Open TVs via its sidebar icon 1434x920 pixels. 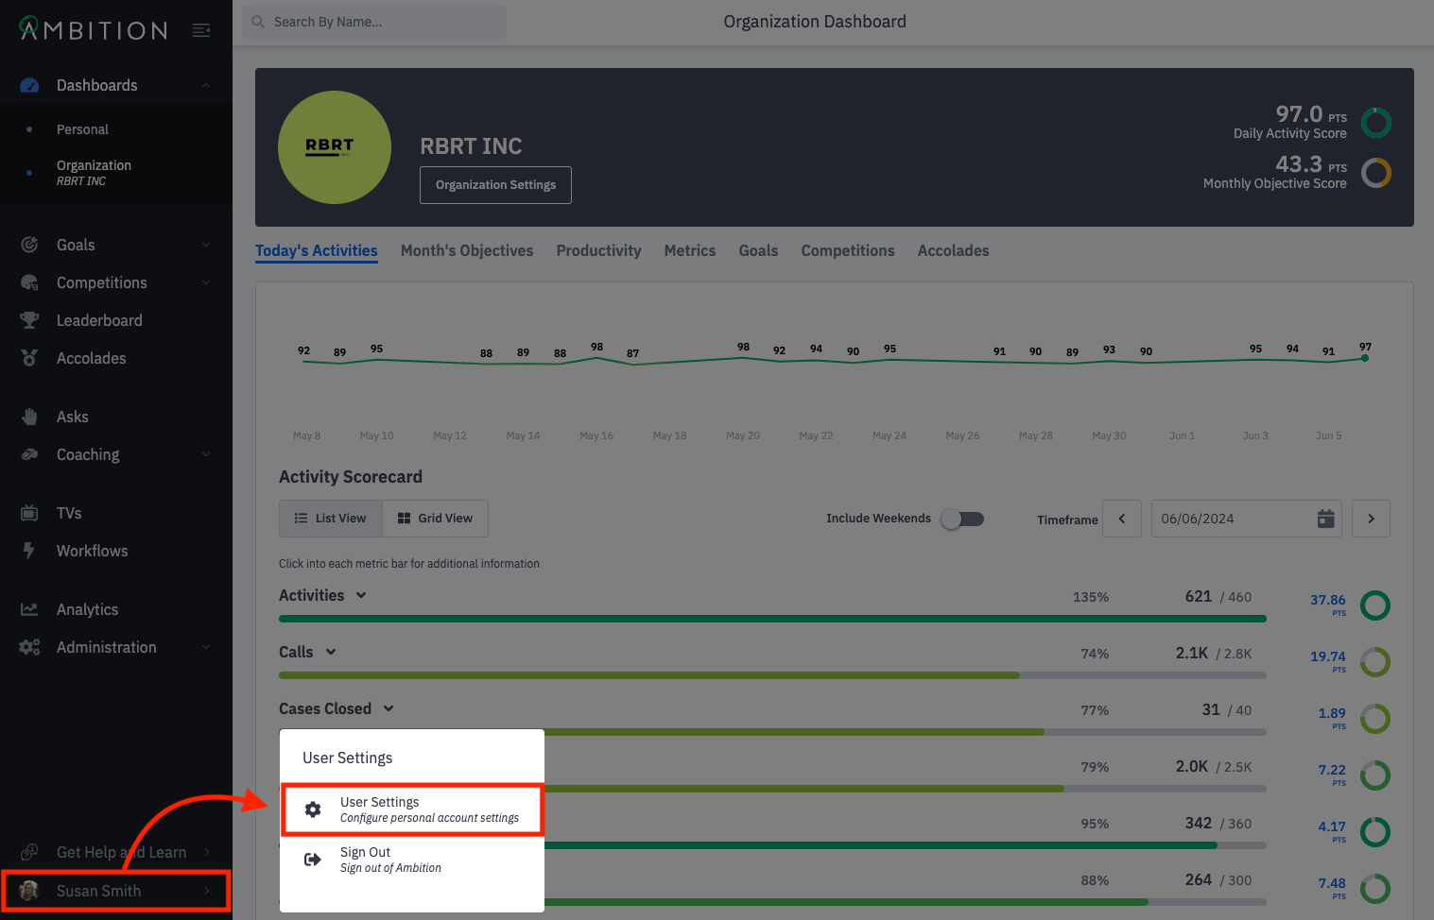(29, 513)
